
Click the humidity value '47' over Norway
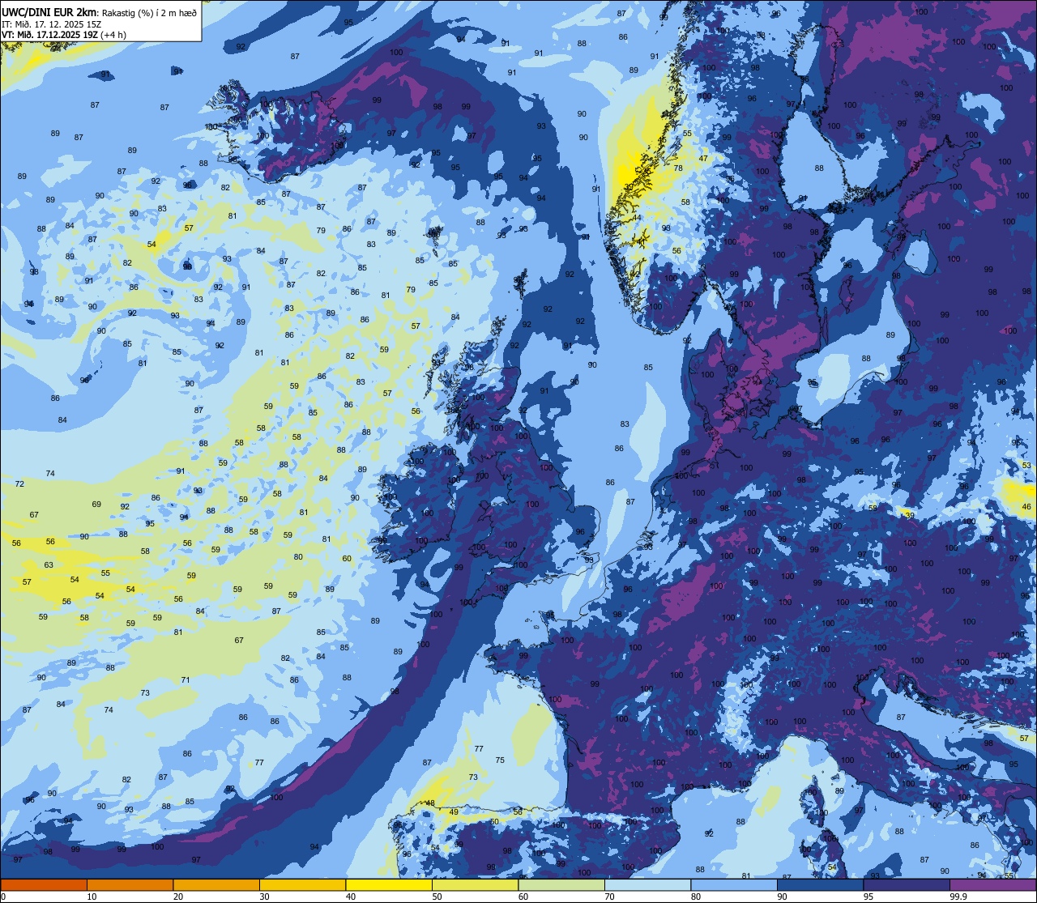click(x=703, y=159)
